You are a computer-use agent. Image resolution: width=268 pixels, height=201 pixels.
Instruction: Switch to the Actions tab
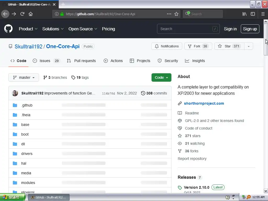[x=113, y=61]
